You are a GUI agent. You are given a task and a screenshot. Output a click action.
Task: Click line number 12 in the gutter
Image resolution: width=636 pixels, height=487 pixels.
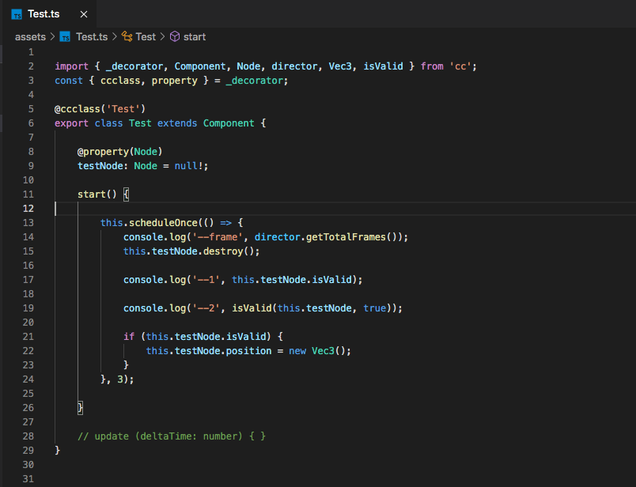(28, 209)
